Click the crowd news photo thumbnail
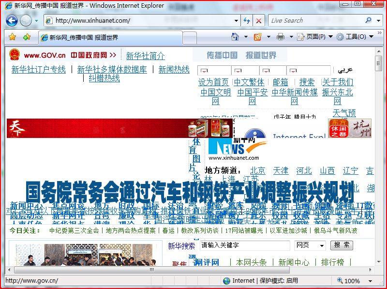This screenshot has width=387, height=289. (x=86, y=255)
